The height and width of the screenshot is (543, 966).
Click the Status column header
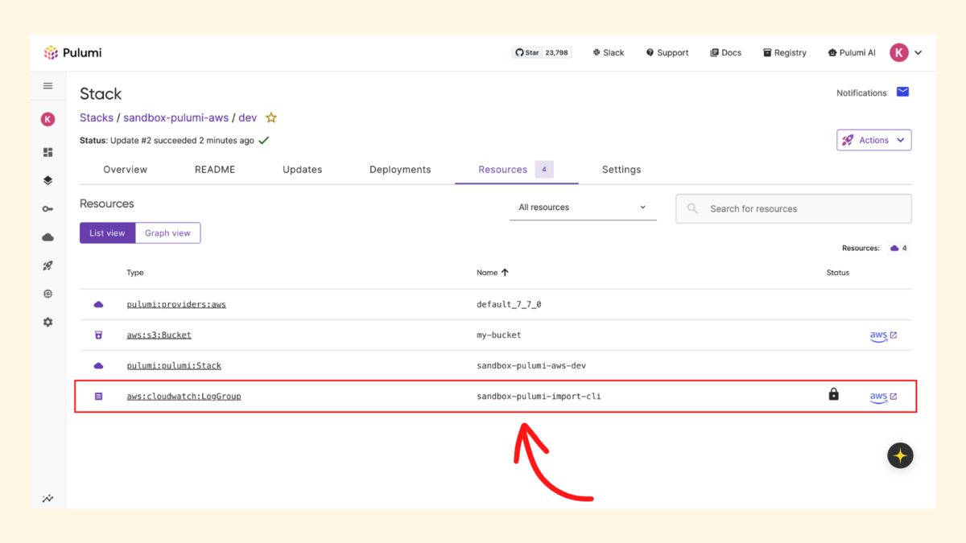(x=838, y=273)
